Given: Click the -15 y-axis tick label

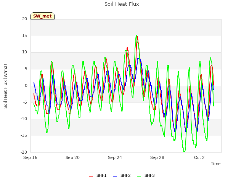Looking at the screenshot, I should (24, 136).
